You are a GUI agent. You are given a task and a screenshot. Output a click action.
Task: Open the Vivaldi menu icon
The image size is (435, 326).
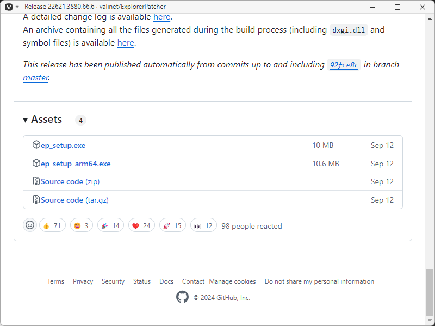(x=9, y=7)
